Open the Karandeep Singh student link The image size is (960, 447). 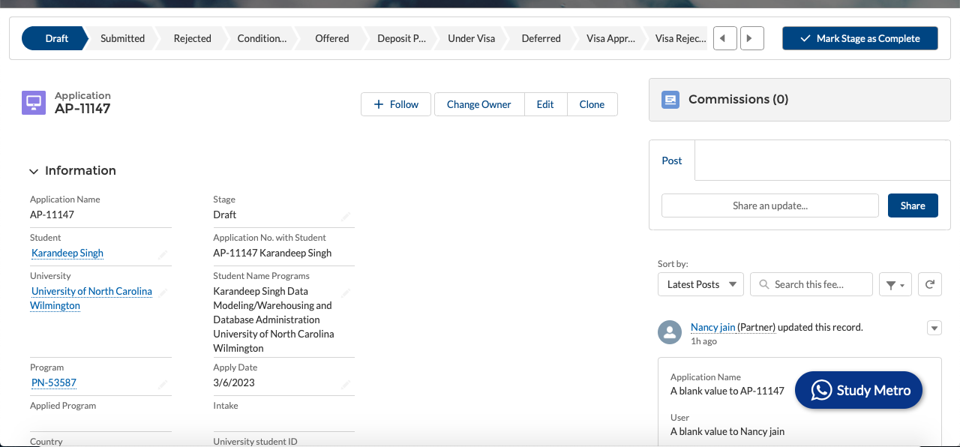tap(67, 253)
